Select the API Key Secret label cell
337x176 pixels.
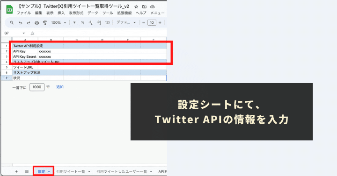click(x=25, y=56)
